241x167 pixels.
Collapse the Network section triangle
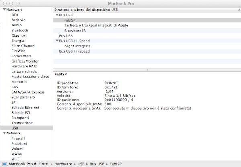(4, 133)
